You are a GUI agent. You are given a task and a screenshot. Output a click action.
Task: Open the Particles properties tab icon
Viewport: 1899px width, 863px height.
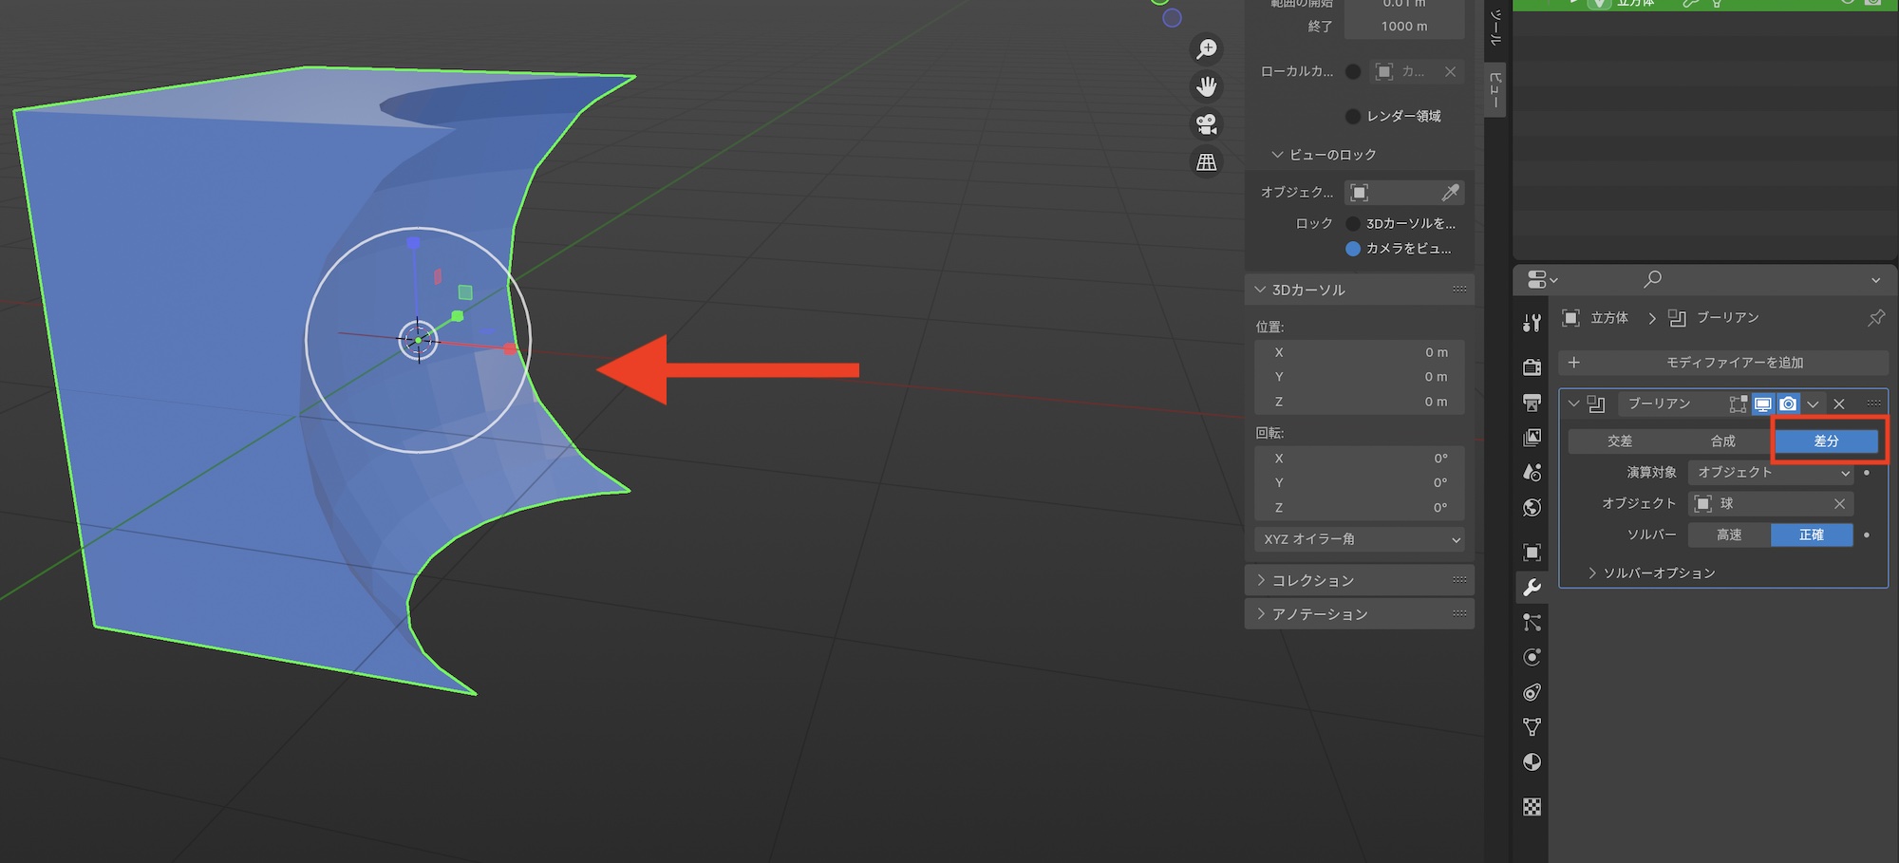pos(1532,622)
